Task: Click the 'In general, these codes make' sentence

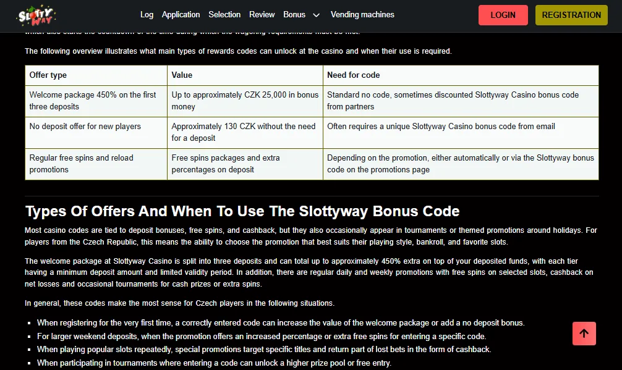Action: [x=179, y=303]
